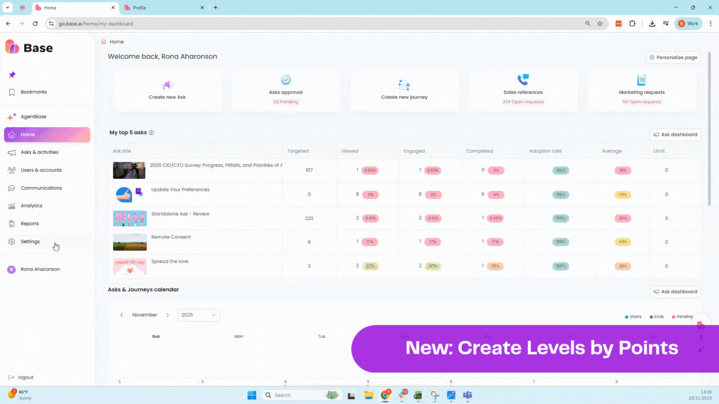Click the Marketing requests document icon

(x=641, y=80)
